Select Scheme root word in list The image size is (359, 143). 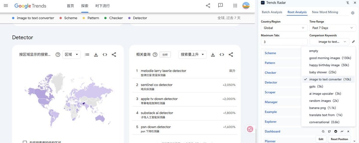tap(270, 53)
